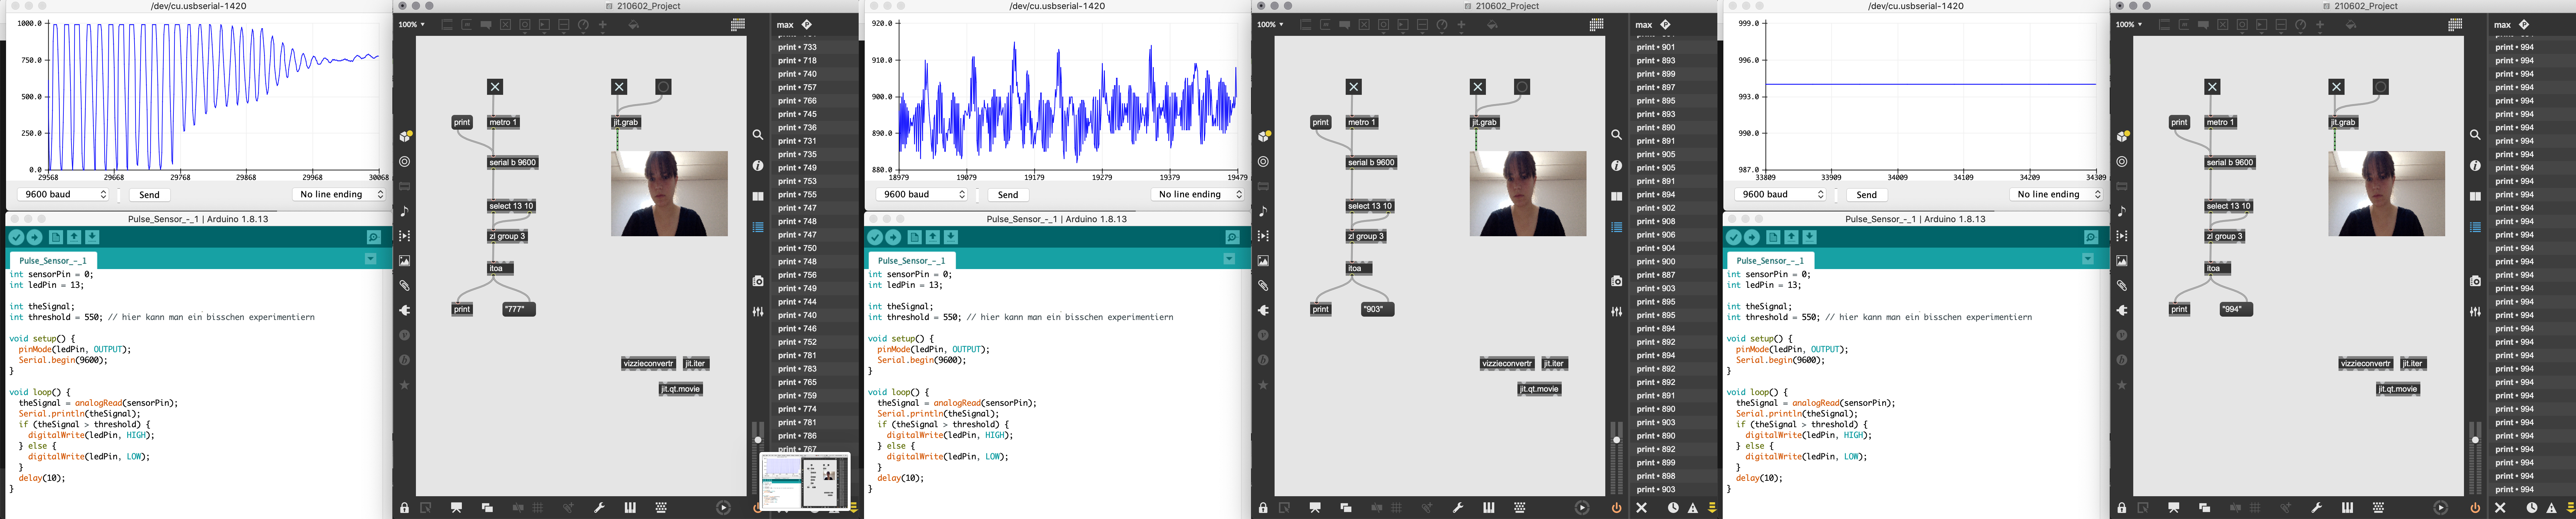Click the "903" message box

point(1378,309)
